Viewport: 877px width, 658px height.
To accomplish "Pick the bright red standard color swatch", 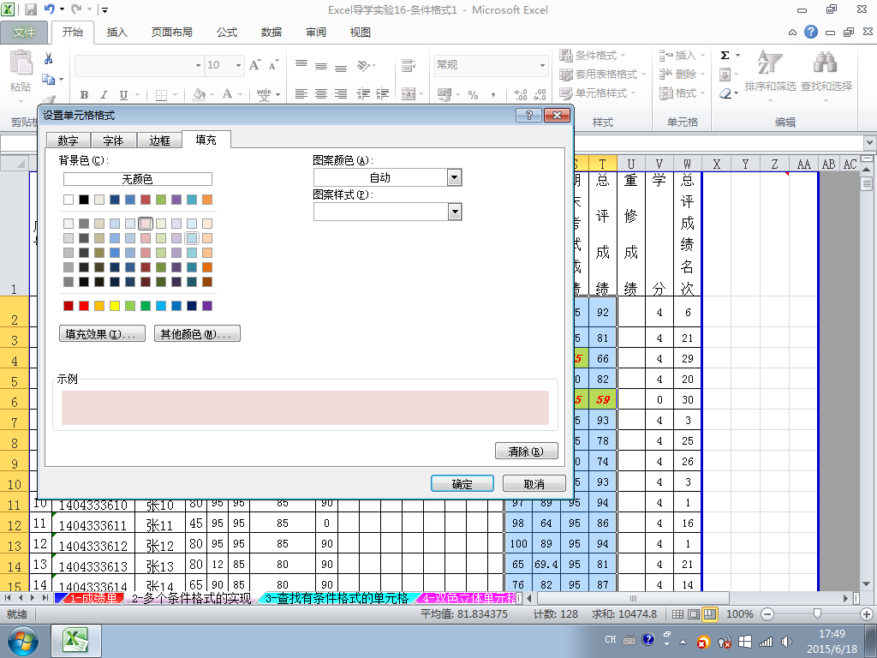I will (x=84, y=306).
